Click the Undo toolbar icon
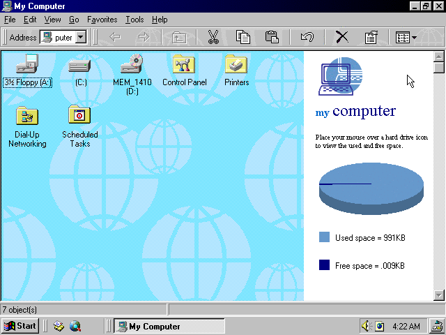Image resolution: width=446 pixels, height=335 pixels. (x=307, y=37)
